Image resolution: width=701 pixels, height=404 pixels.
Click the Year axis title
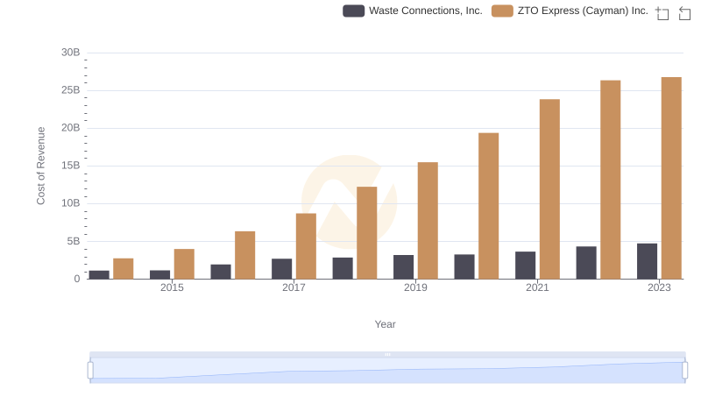[385, 324]
